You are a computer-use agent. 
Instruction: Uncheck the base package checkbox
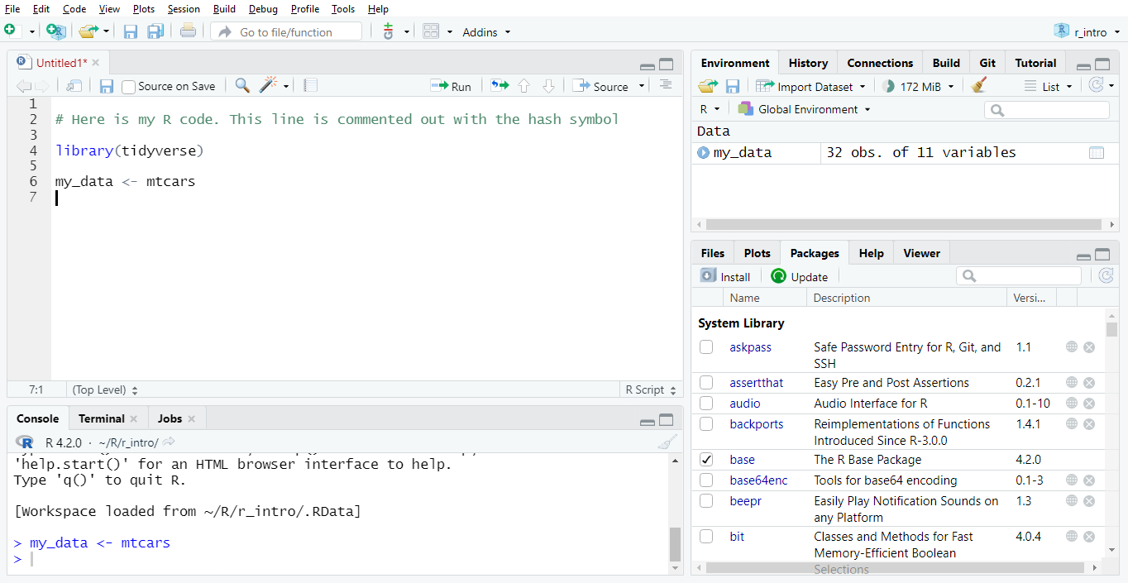706,460
